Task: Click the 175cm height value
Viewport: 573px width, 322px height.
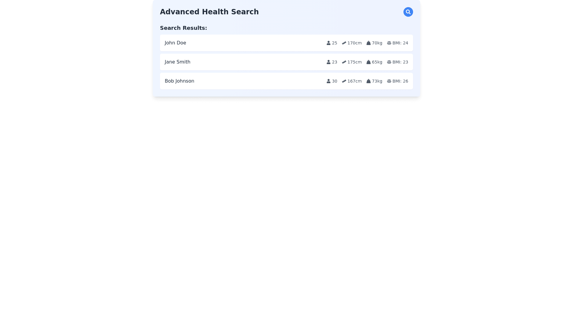Action: [x=354, y=62]
